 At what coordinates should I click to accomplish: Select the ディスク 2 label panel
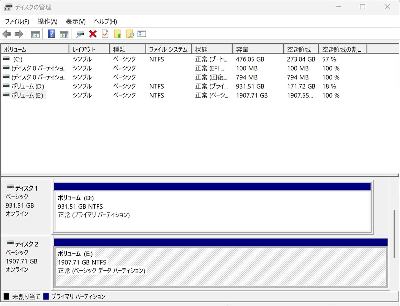coord(27,263)
